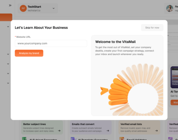Select the Verified email lists card
178x140 pixels.
point(139,127)
